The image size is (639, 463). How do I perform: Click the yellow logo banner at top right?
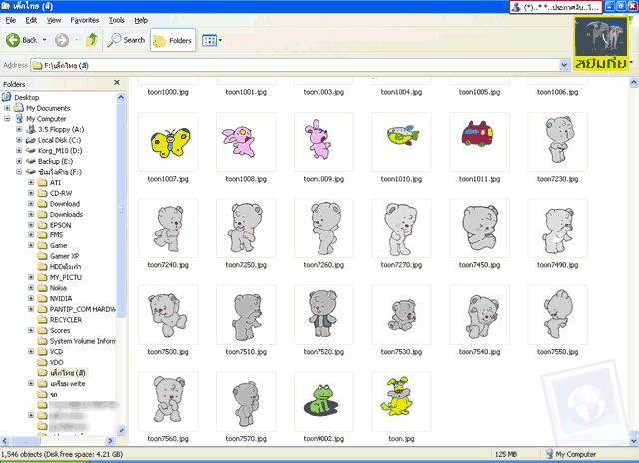click(601, 43)
